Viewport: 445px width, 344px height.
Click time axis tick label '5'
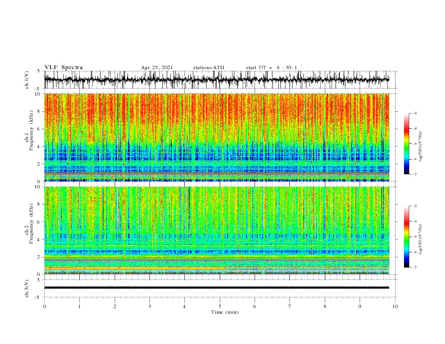(x=220, y=306)
